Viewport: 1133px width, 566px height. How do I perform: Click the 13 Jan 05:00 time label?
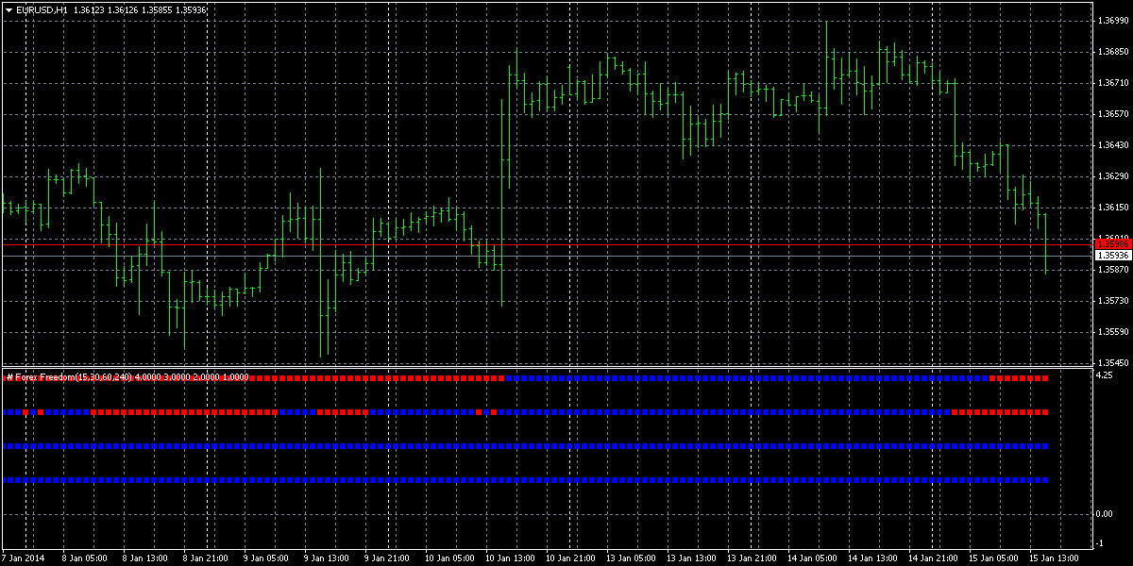[629, 558]
